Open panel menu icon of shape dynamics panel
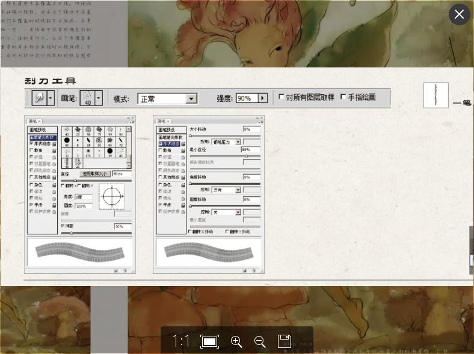The image size is (474, 354). point(261,122)
